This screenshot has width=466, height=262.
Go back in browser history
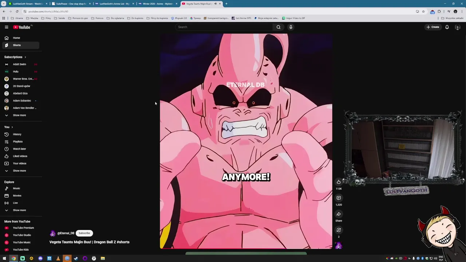point(4,11)
